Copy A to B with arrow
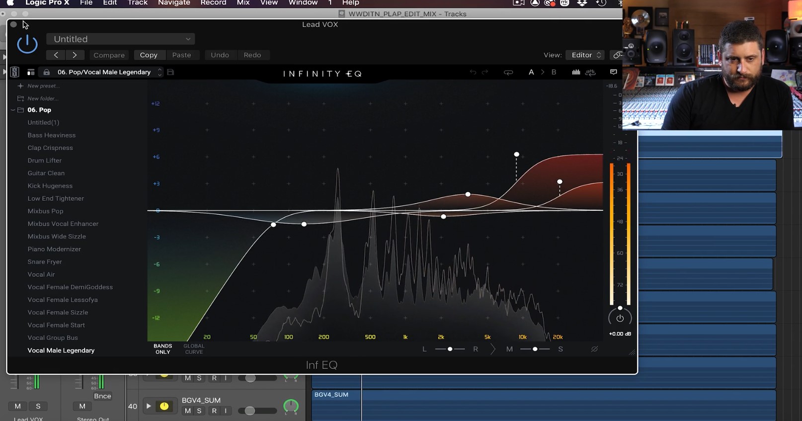 (x=543, y=72)
